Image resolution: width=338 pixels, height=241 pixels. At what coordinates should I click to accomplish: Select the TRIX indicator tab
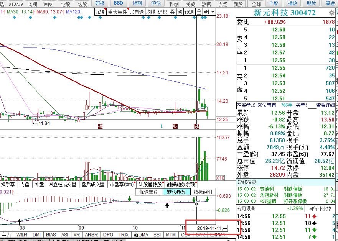(x=123, y=235)
